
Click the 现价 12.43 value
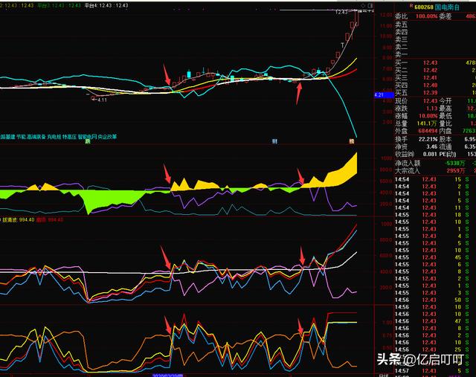point(430,101)
